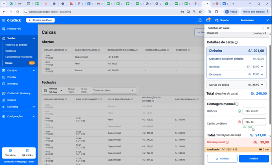Expand the Despesas row chevron
The width and height of the screenshot is (272, 165).
click(262, 74)
